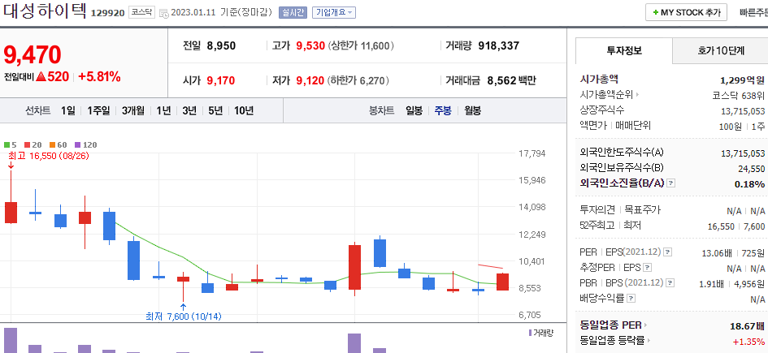Click the 최저 7,600 (10/14) chart marker
The height and width of the screenshot is (353, 768).
pyautogui.click(x=184, y=316)
